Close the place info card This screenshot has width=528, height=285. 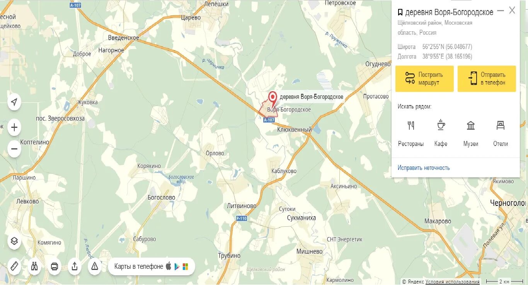[x=512, y=10]
